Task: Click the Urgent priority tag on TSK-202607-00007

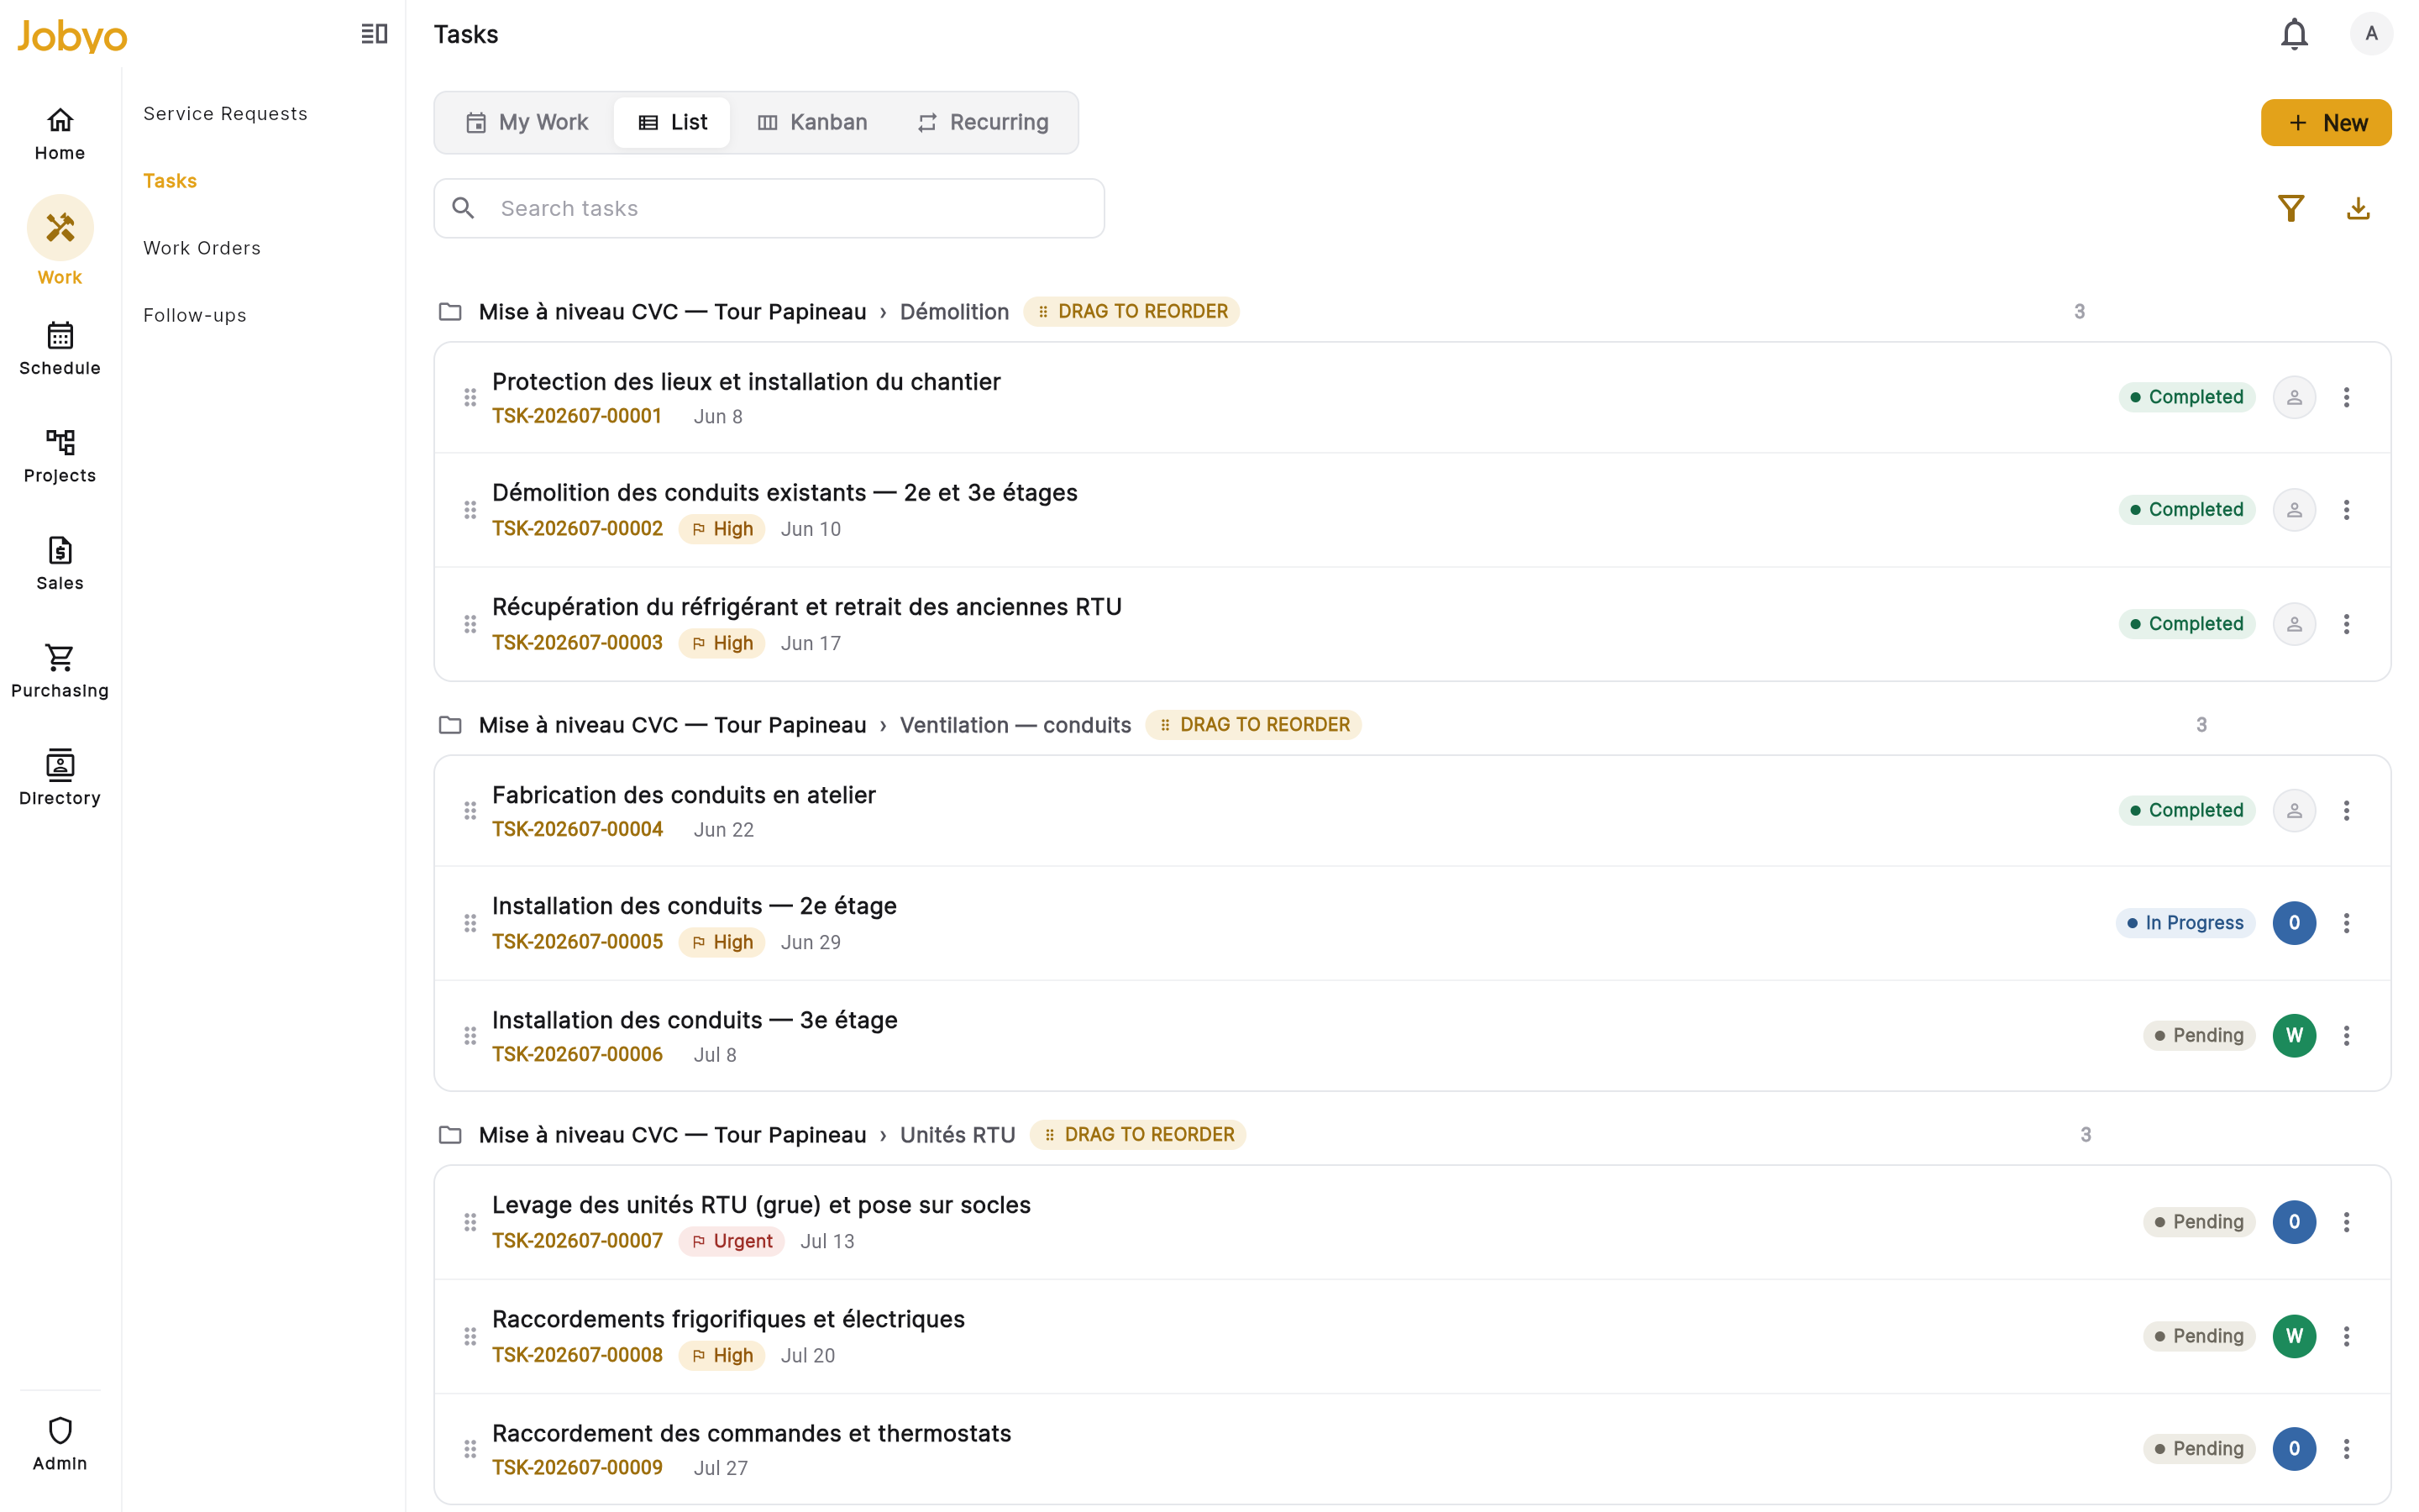Action: [x=732, y=1241]
